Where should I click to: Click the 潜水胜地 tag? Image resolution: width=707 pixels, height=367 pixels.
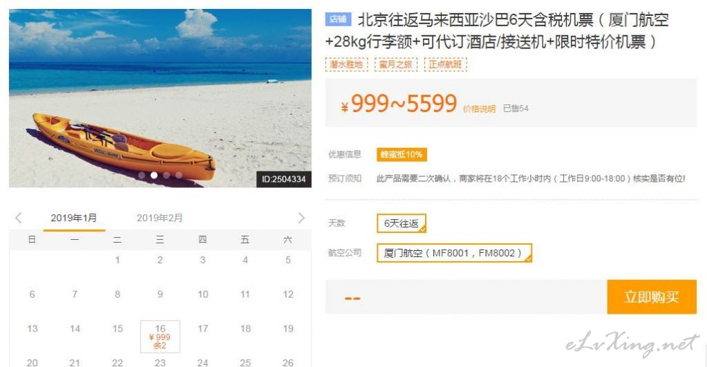tap(346, 64)
